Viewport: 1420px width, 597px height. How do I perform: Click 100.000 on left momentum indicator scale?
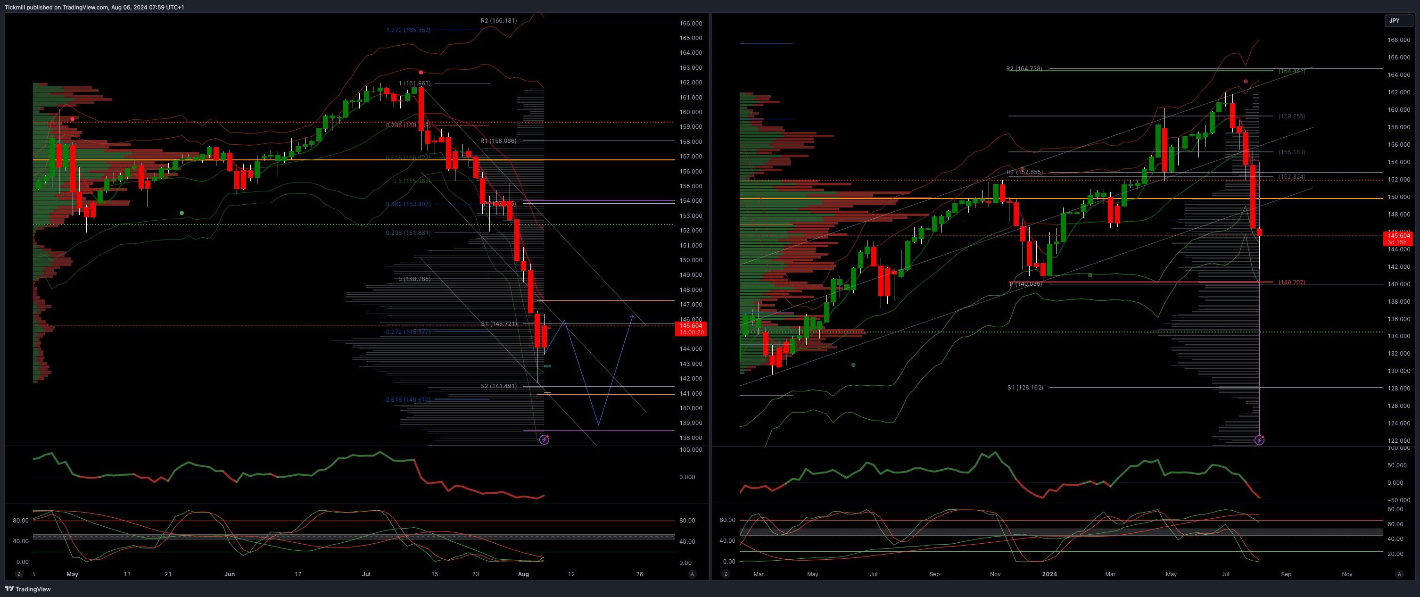click(691, 450)
